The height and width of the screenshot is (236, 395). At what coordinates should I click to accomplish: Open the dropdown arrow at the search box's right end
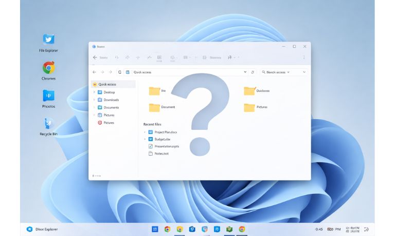[304, 72]
